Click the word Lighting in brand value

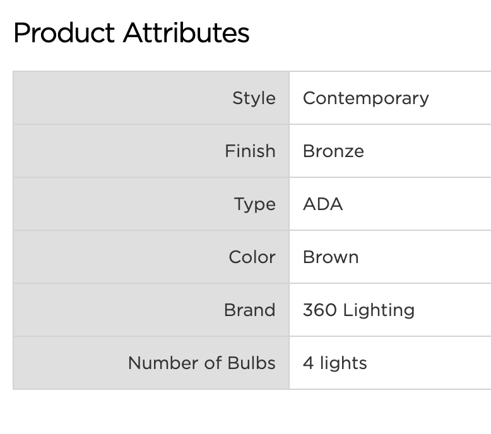point(379,310)
